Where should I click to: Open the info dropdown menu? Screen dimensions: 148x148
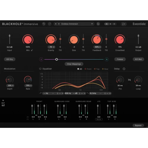pyautogui.click(x=124, y=24)
